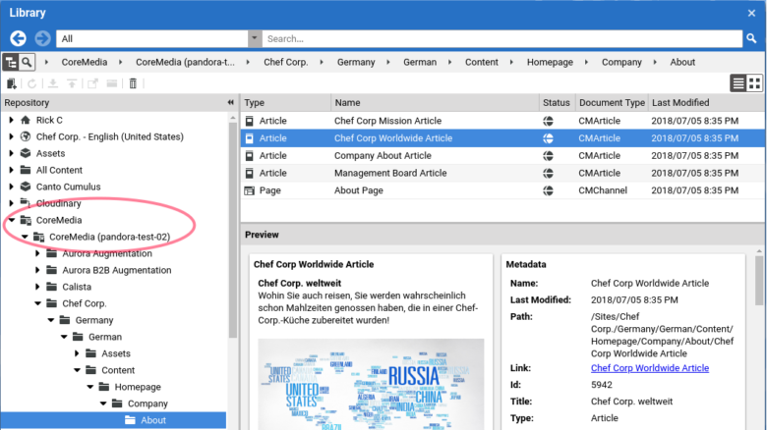The image size is (767, 430).
Task: Select the Rick C home icon
Action: (26, 120)
